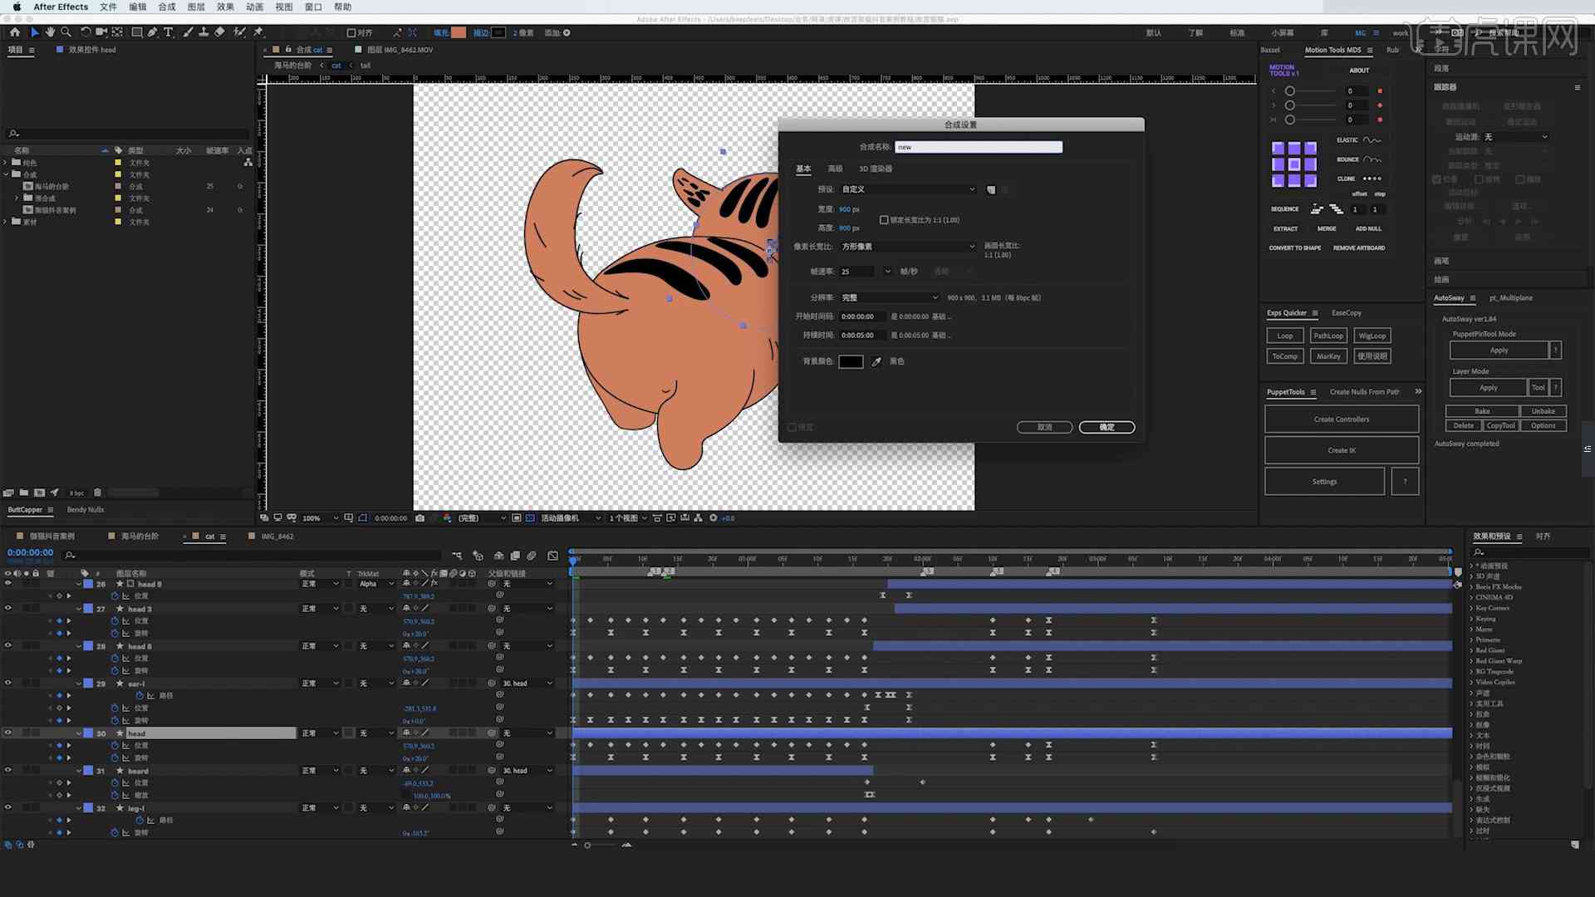Viewport: 1595px width, 897px height.
Task: Select the Roto Brush tool
Action: 239,32
